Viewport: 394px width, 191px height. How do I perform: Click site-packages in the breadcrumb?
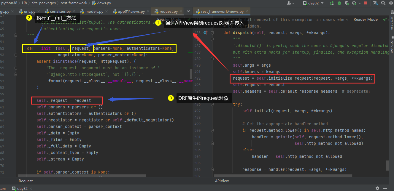(x=44, y=3)
